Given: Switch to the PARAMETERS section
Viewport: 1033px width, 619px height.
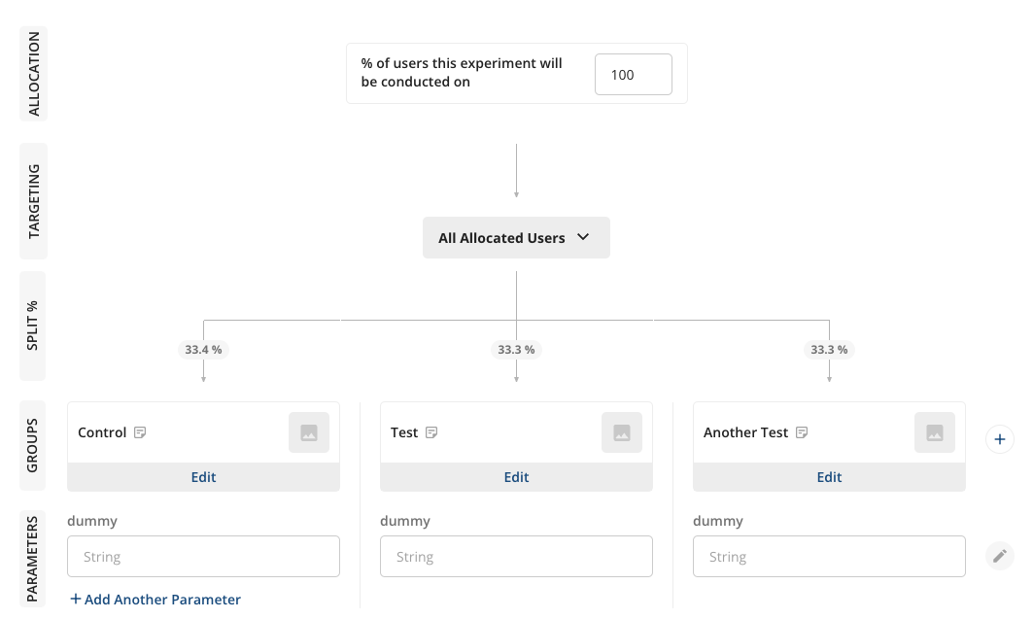Looking at the screenshot, I should [33, 559].
